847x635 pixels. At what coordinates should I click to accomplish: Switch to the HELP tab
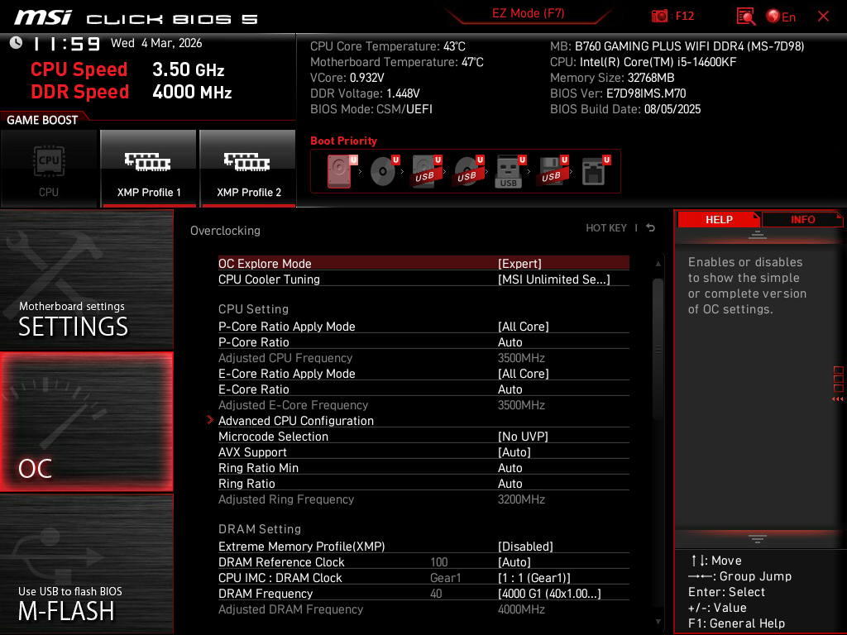pyautogui.click(x=719, y=220)
